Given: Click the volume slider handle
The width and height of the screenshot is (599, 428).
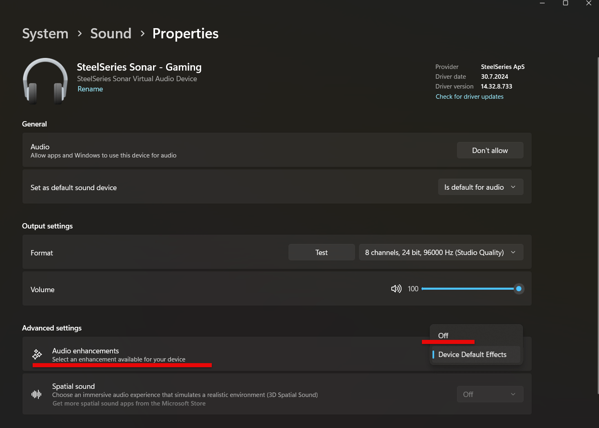Looking at the screenshot, I should (519, 289).
